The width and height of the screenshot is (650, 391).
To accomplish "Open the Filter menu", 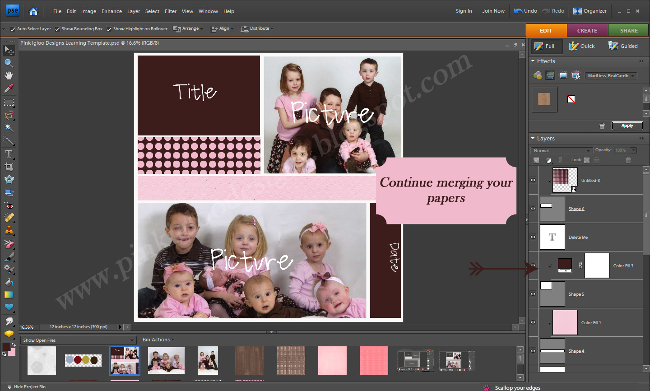I will (171, 11).
